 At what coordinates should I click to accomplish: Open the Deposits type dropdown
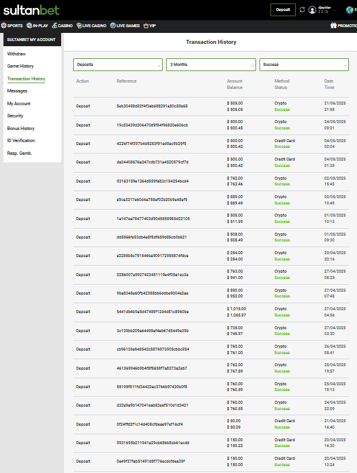[x=118, y=65]
